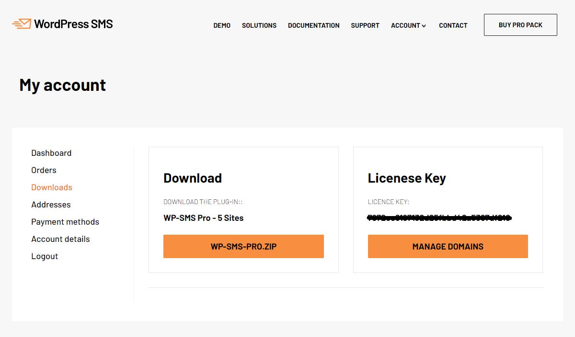Open Orders in the account sidebar

click(44, 170)
